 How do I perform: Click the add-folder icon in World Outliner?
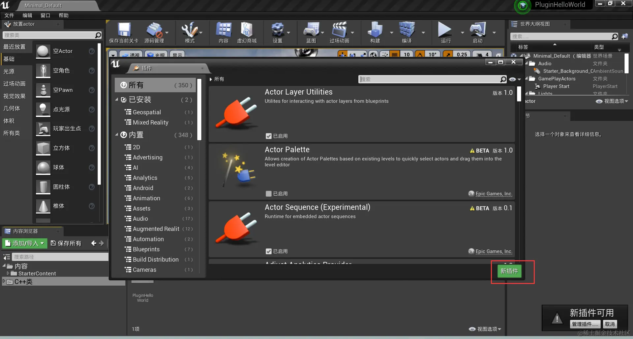pyautogui.click(x=625, y=36)
